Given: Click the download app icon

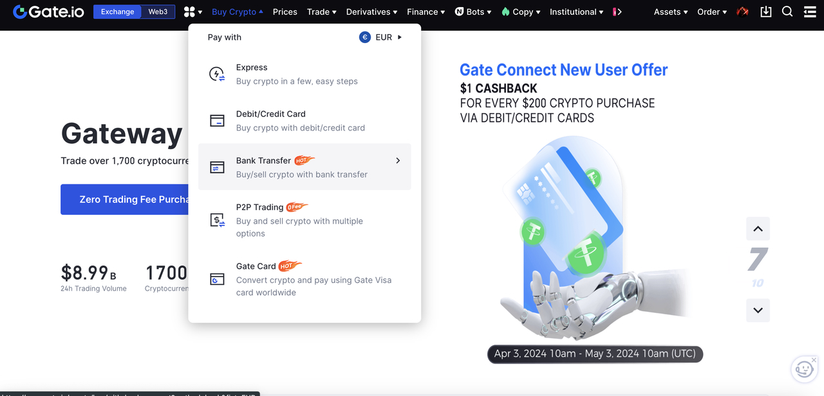Looking at the screenshot, I should point(766,12).
